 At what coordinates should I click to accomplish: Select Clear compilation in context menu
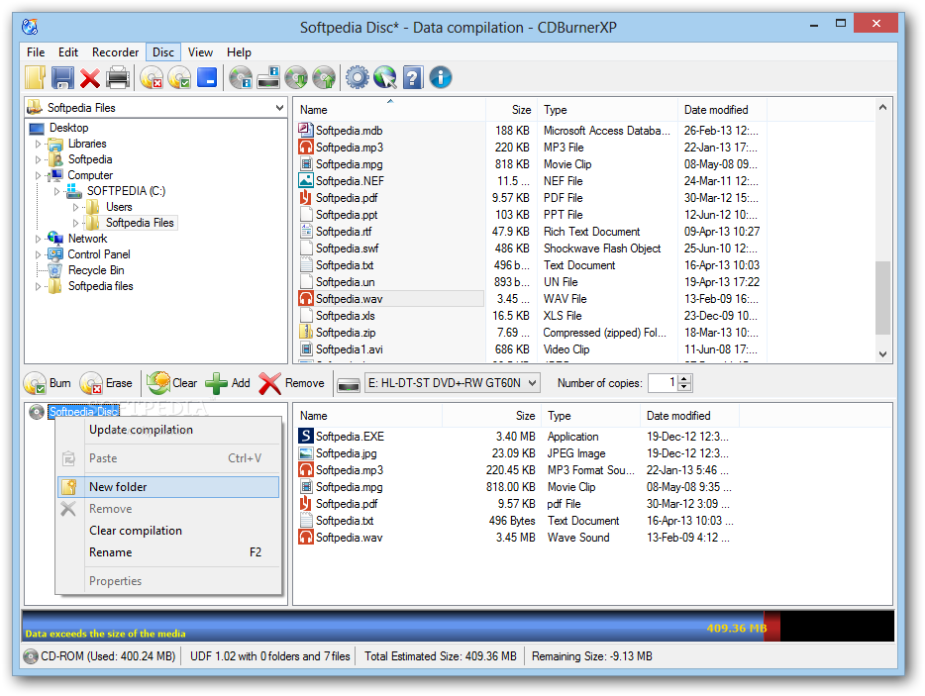pyautogui.click(x=168, y=531)
